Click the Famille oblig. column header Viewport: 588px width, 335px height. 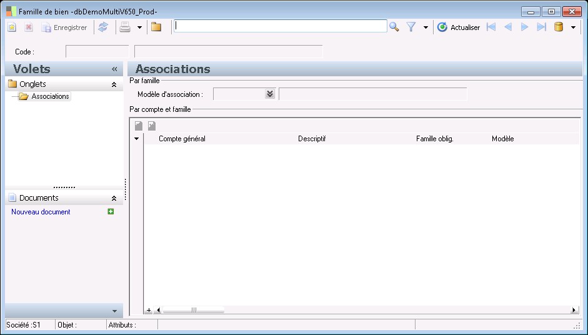pyautogui.click(x=435, y=139)
